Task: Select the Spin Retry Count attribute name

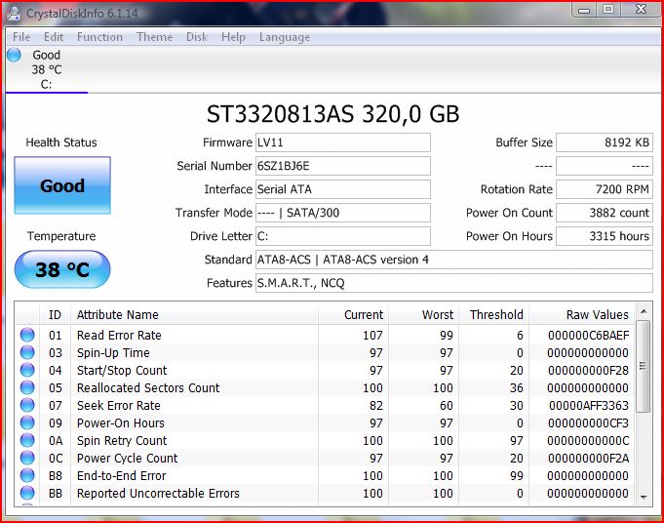Action: (122, 441)
